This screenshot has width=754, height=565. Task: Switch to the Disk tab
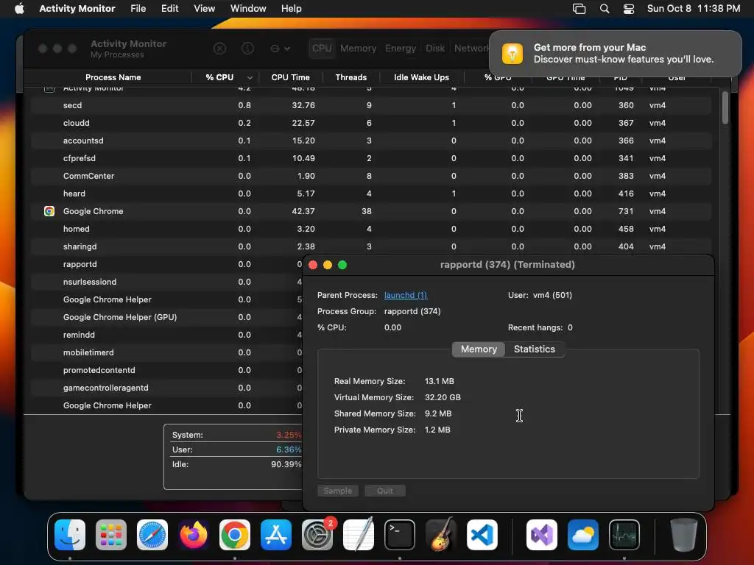point(434,49)
